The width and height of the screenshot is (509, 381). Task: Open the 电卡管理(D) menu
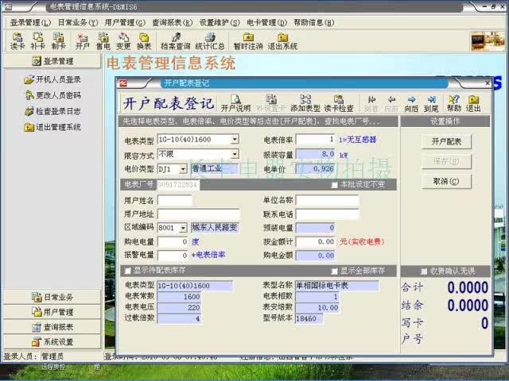[x=267, y=22]
